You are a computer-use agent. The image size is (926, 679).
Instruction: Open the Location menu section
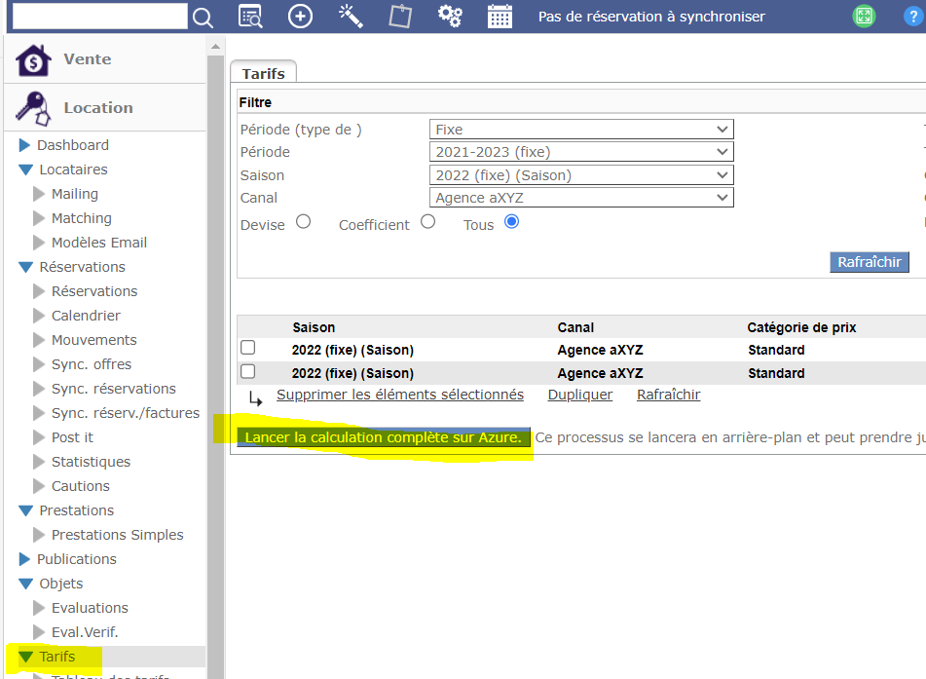click(97, 108)
